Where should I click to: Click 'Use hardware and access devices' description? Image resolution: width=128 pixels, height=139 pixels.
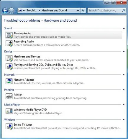[x=51, y=60]
